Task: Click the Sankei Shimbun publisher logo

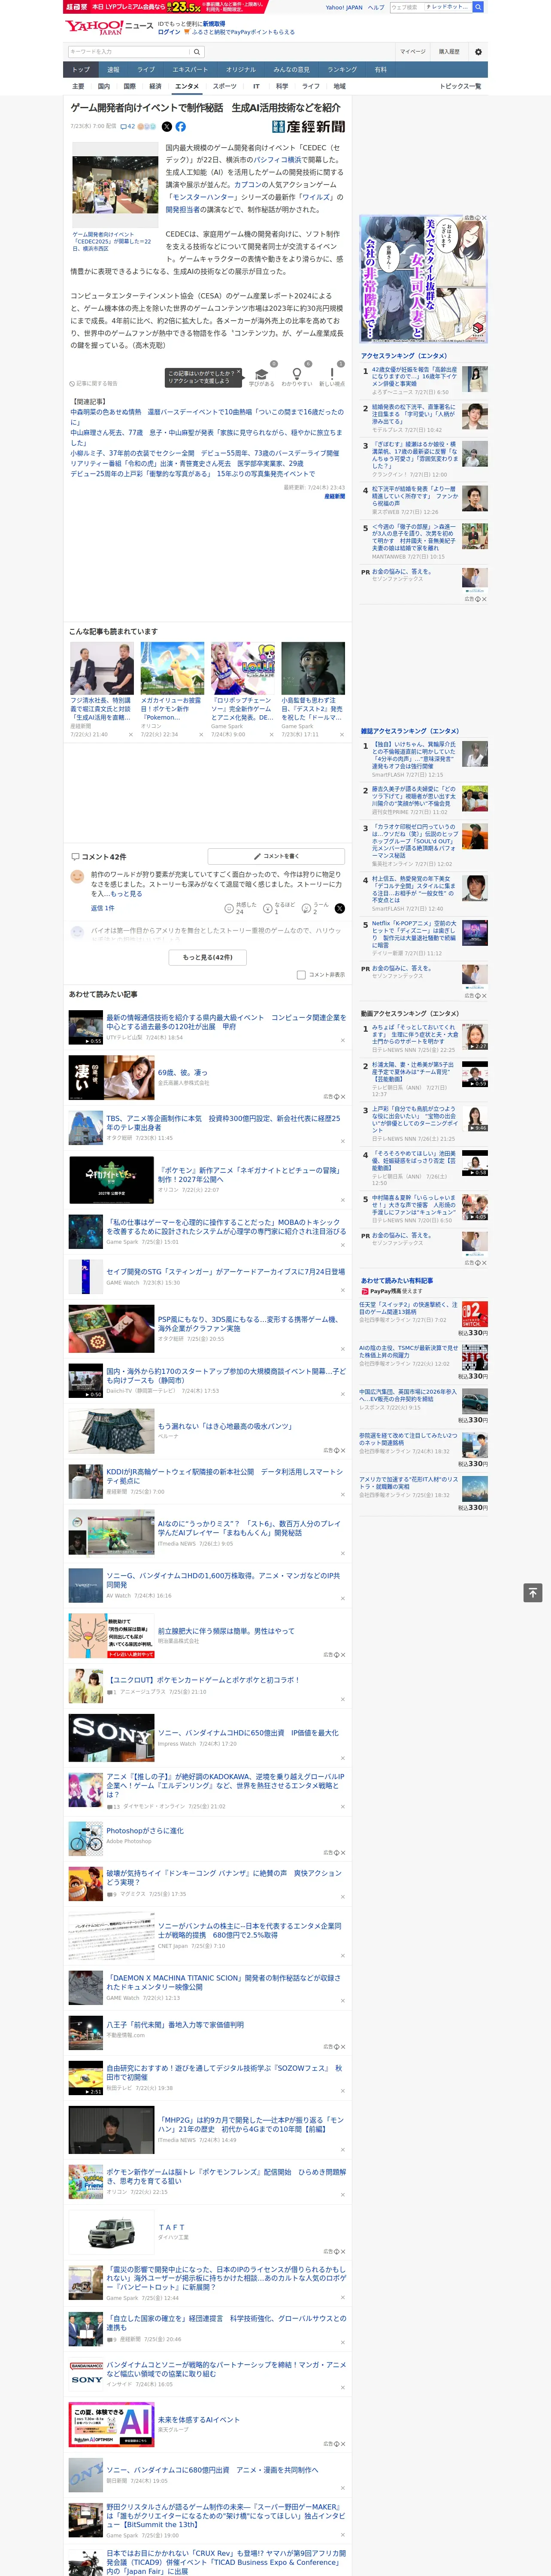Action: pos(309,127)
